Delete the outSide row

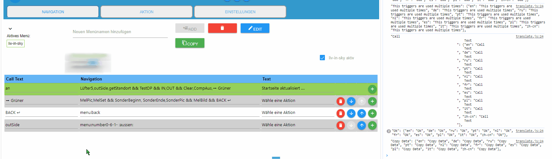point(341,126)
